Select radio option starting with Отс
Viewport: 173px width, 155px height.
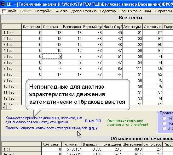164,128
